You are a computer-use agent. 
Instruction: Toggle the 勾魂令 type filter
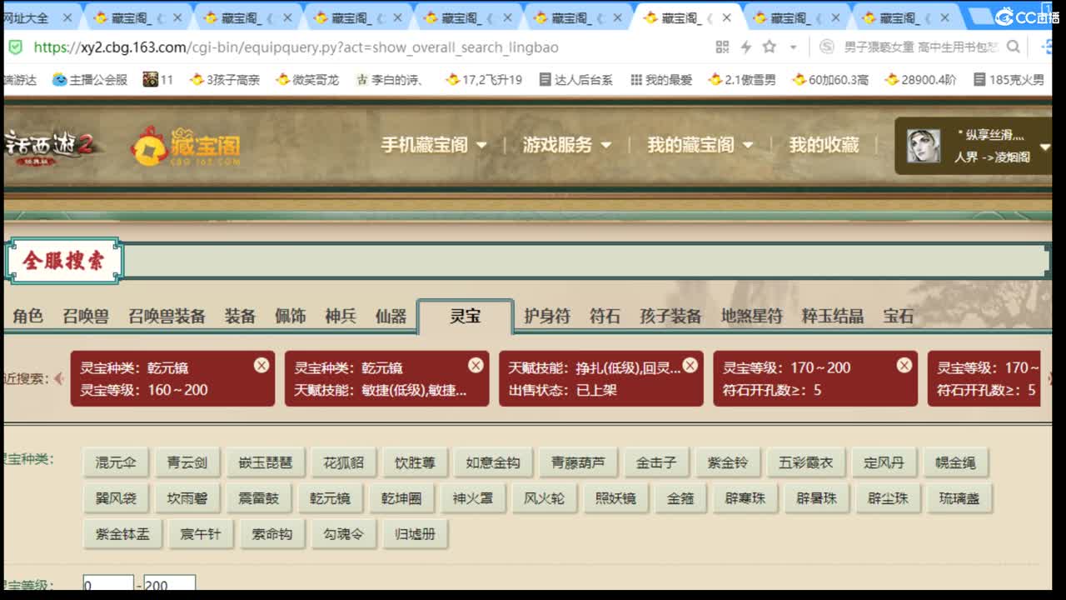(x=343, y=534)
